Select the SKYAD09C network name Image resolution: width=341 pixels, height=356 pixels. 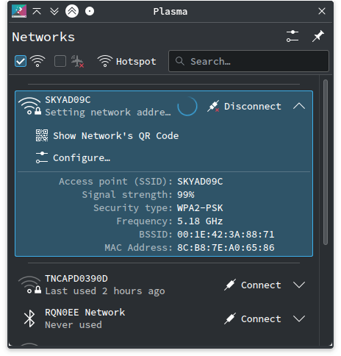point(68,100)
